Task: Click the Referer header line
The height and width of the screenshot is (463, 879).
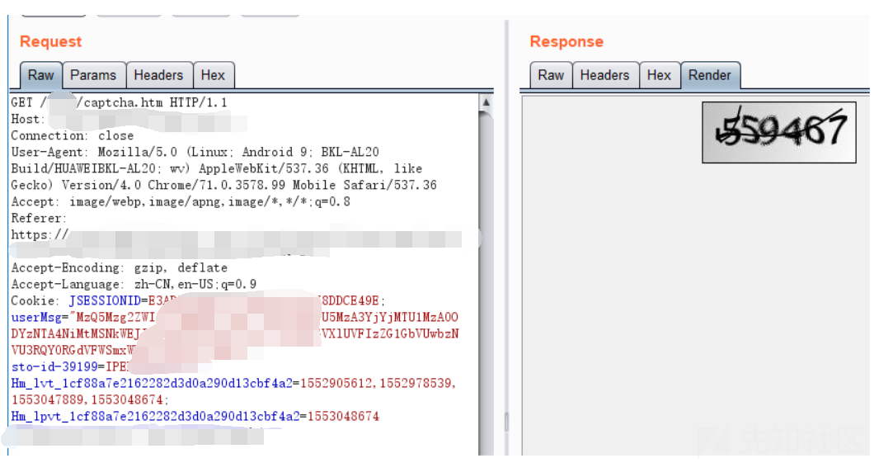Action: pos(39,218)
